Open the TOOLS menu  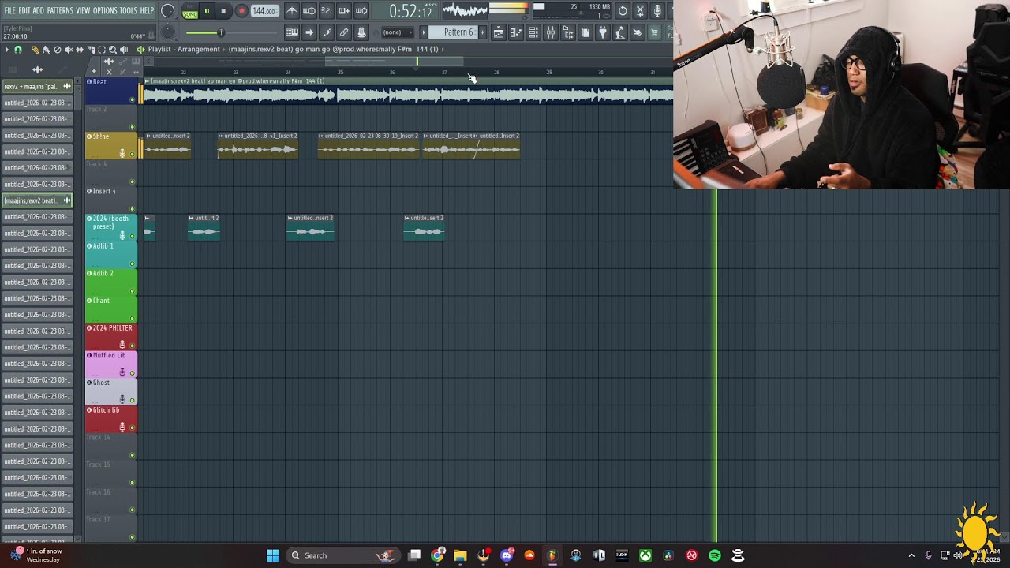(128, 11)
